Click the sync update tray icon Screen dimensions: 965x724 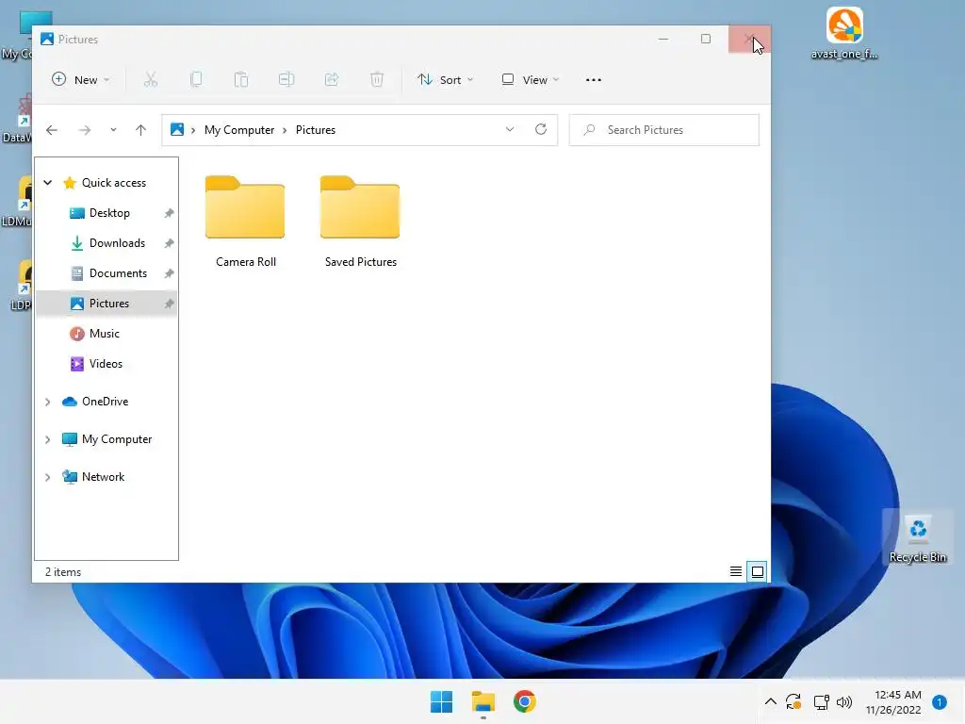793,701
